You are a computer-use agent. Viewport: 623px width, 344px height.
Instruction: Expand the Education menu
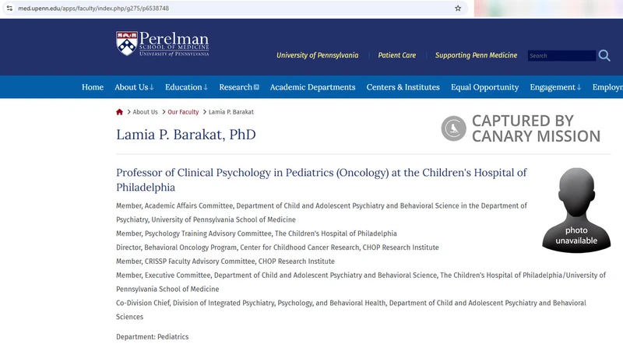pos(186,87)
